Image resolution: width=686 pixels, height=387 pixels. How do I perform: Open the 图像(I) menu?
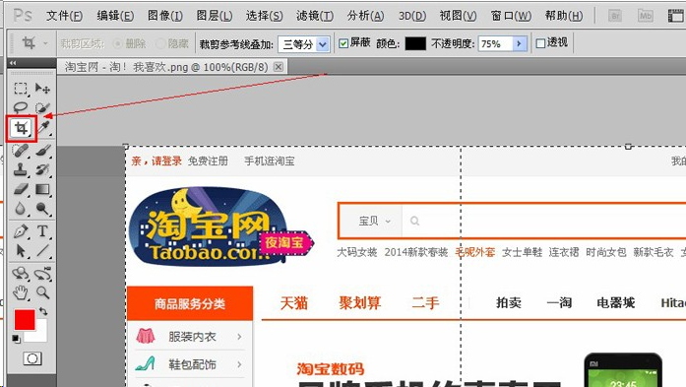coord(165,16)
